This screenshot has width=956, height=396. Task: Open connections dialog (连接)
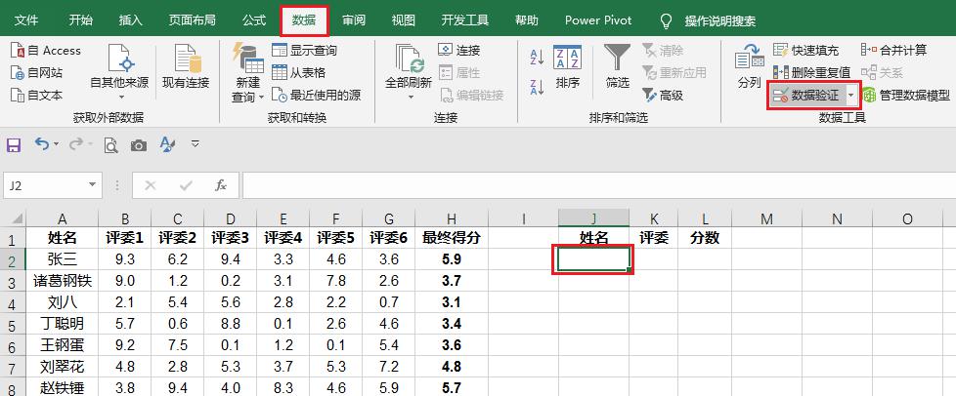pos(459,51)
